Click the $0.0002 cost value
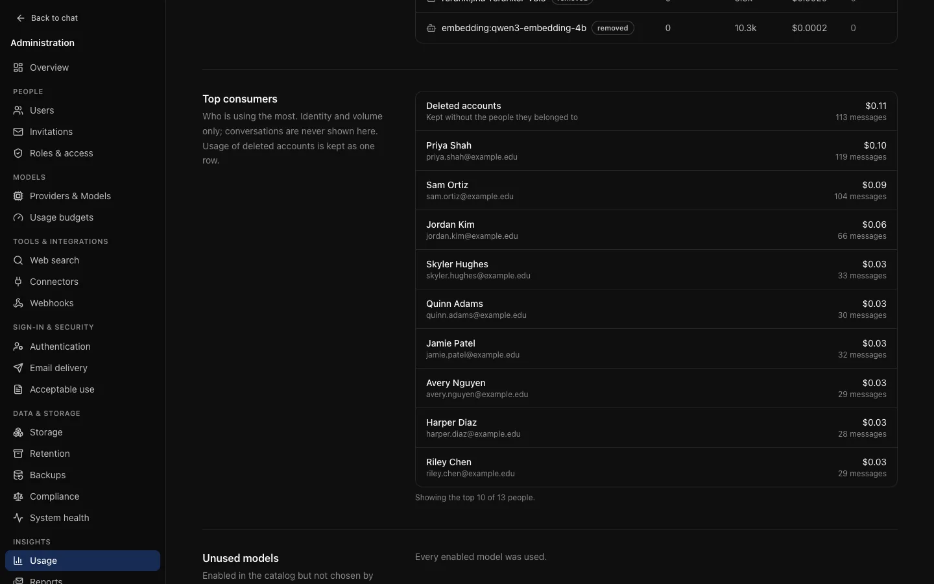This screenshot has width=934, height=584. coord(809,28)
